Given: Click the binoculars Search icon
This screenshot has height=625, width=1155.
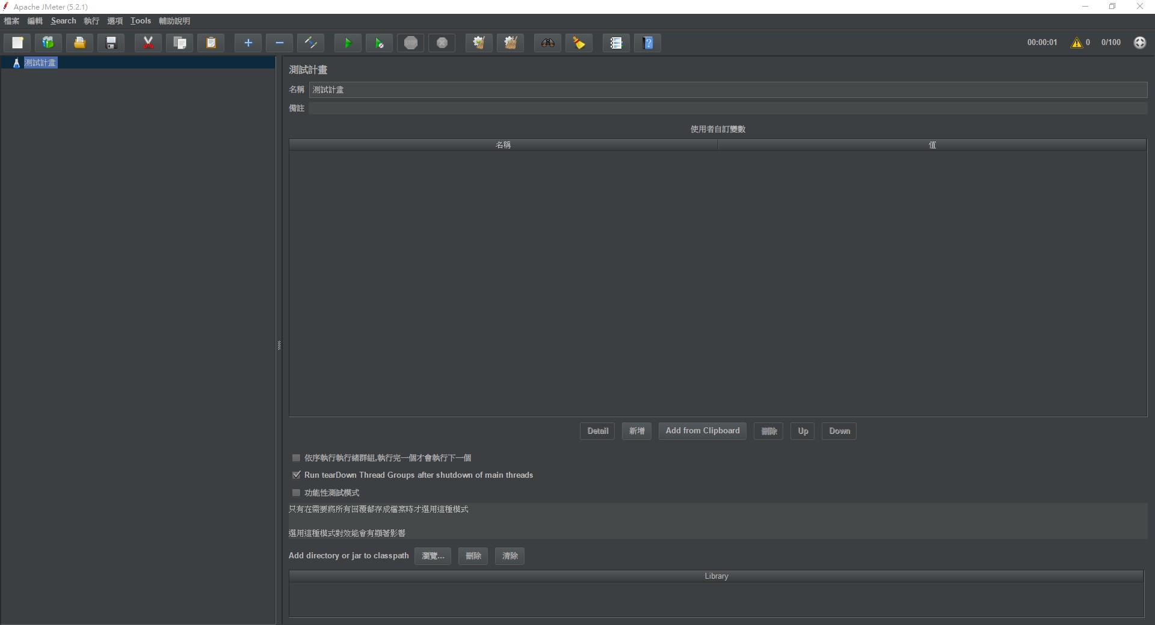Looking at the screenshot, I should pos(547,43).
